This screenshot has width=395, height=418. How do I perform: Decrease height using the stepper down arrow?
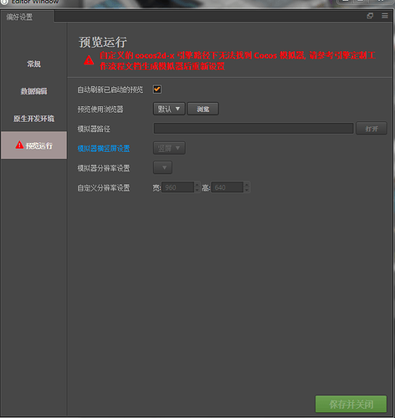(x=247, y=190)
